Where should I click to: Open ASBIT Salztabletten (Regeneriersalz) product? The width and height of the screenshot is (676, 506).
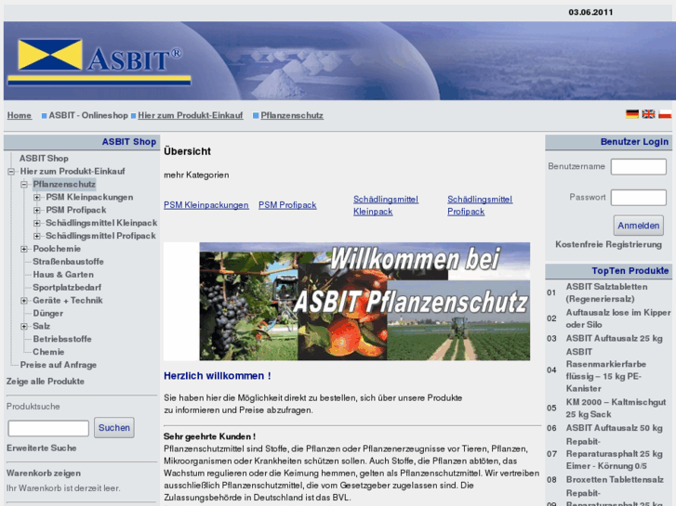coord(606,292)
